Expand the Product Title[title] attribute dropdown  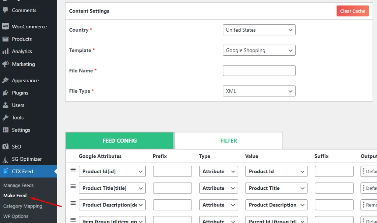point(112,188)
